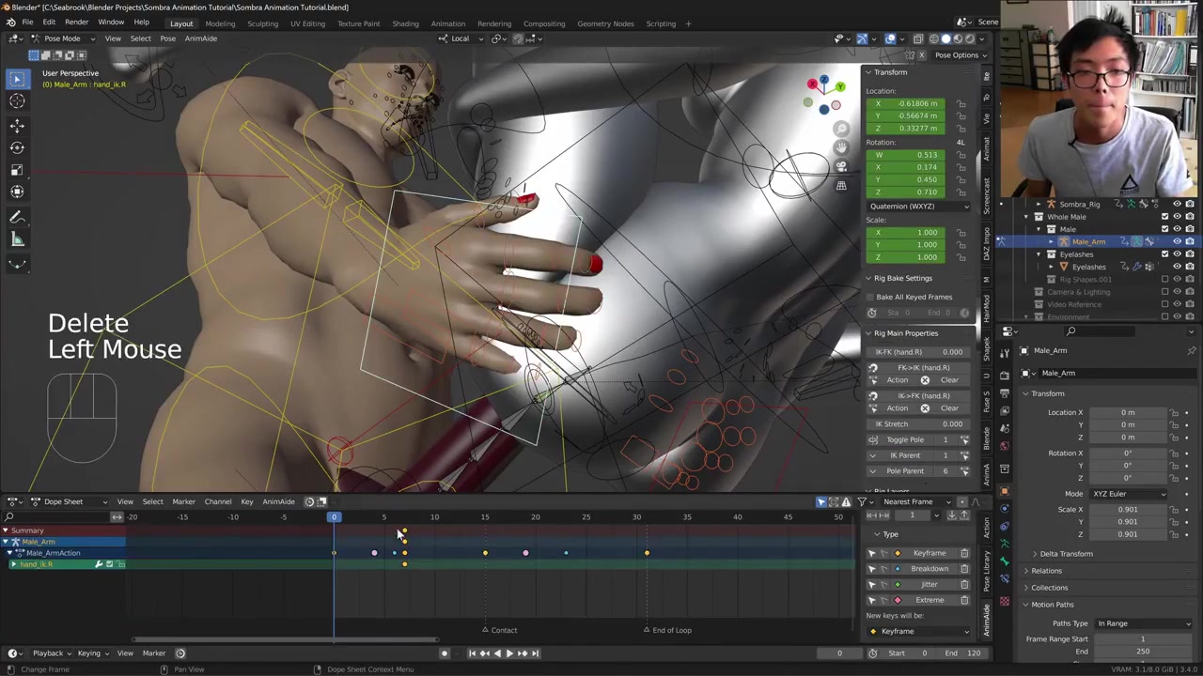Select the Move tool in the viewport toolbar
Viewport: 1203px width, 676px height.
[17, 125]
